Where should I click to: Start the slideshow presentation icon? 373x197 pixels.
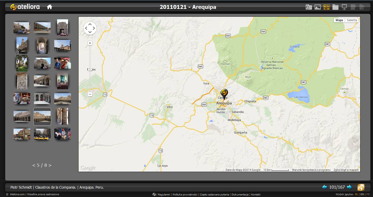pyautogui.click(x=344, y=7)
